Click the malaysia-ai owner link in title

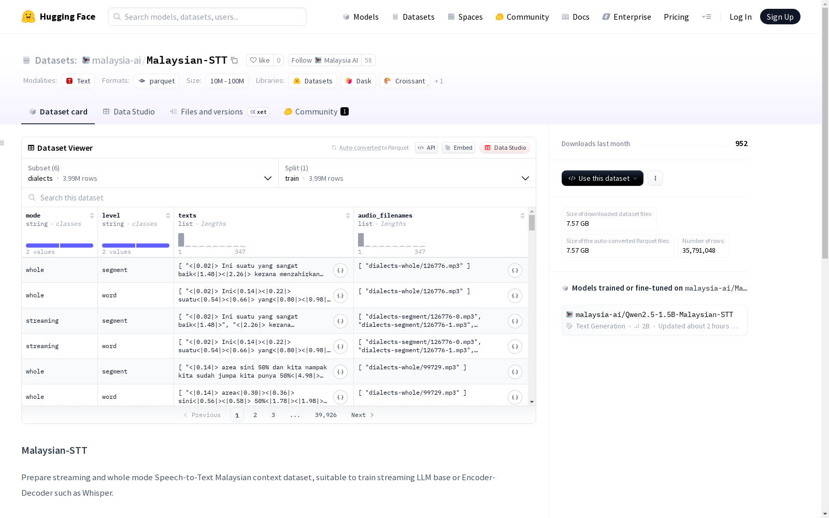[x=117, y=60]
